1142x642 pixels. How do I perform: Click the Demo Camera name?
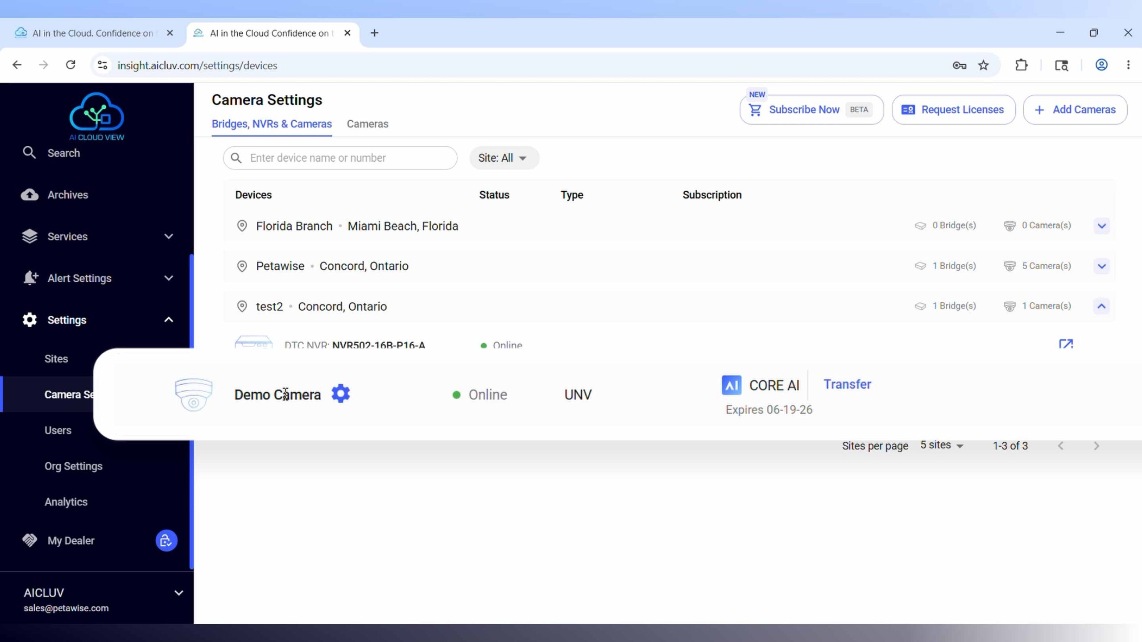tap(277, 395)
